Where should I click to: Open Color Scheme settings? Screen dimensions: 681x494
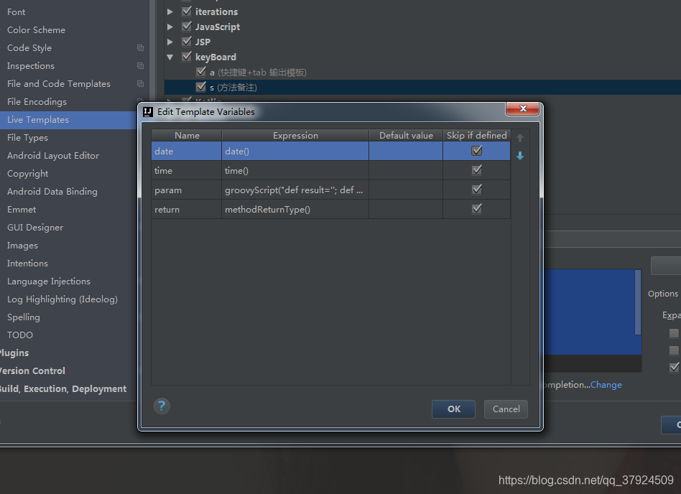pyautogui.click(x=36, y=30)
